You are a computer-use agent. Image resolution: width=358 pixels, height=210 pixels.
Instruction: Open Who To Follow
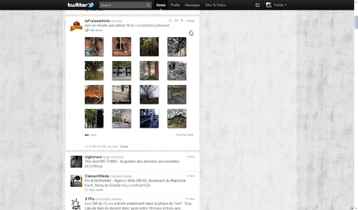pyautogui.click(x=214, y=5)
